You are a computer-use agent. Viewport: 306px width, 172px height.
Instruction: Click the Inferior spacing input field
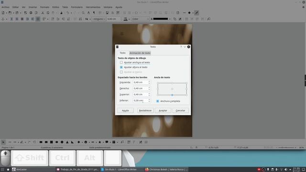(x=140, y=100)
